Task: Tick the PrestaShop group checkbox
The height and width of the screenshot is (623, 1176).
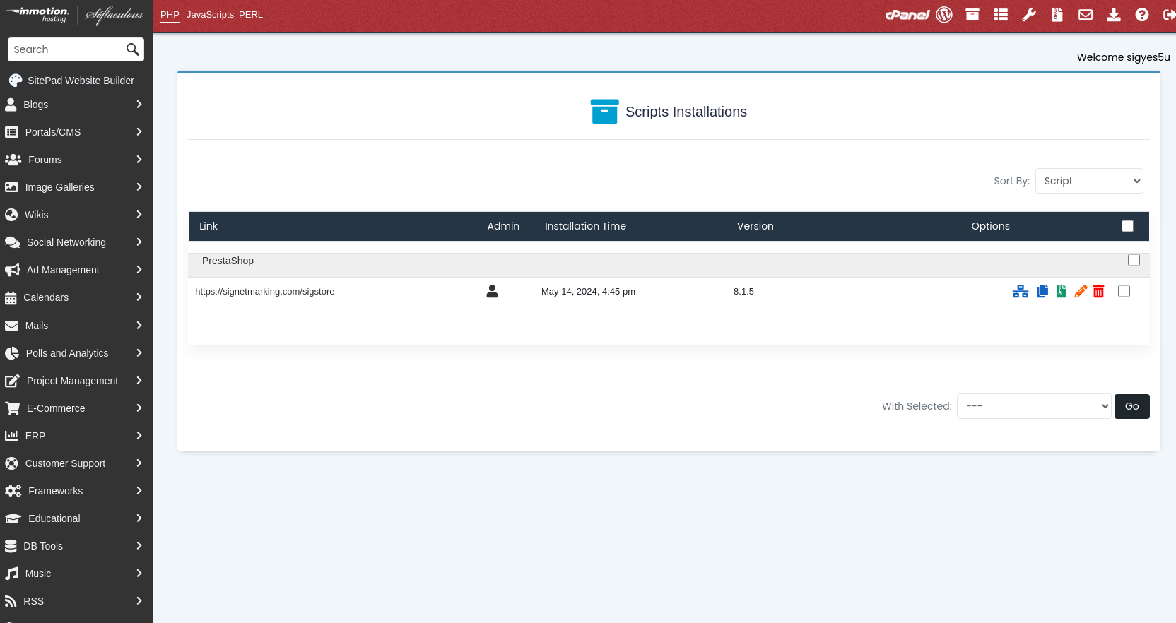Action: (1134, 260)
